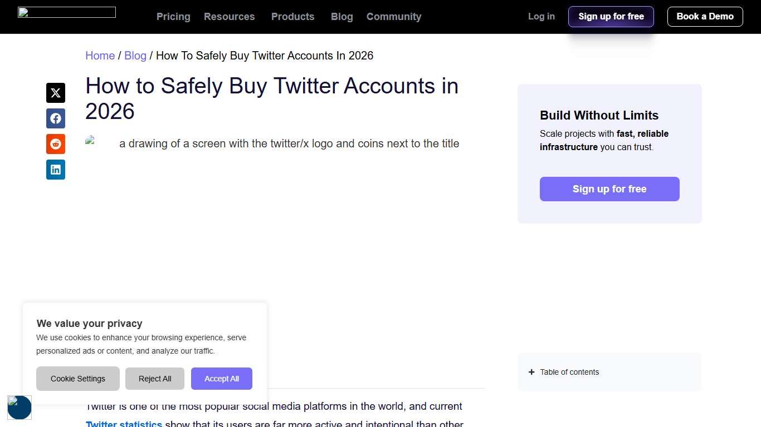Open the Community page from the navbar
The image size is (761, 427).
[394, 17]
